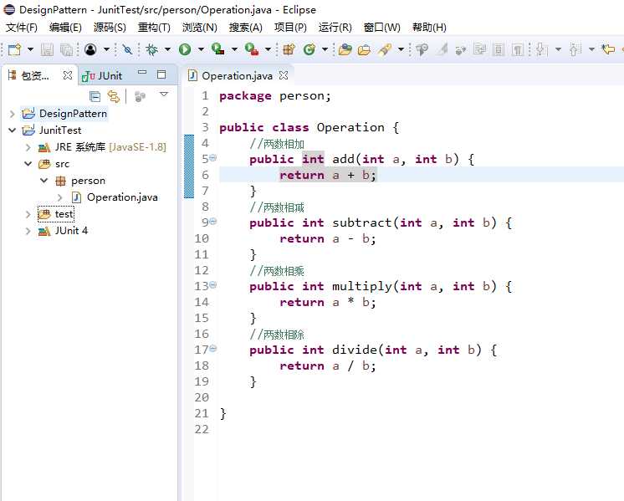This screenshot has width=624, height=501.
Task: Open the dropdown next to the profile icon
Action: point(106,49)
